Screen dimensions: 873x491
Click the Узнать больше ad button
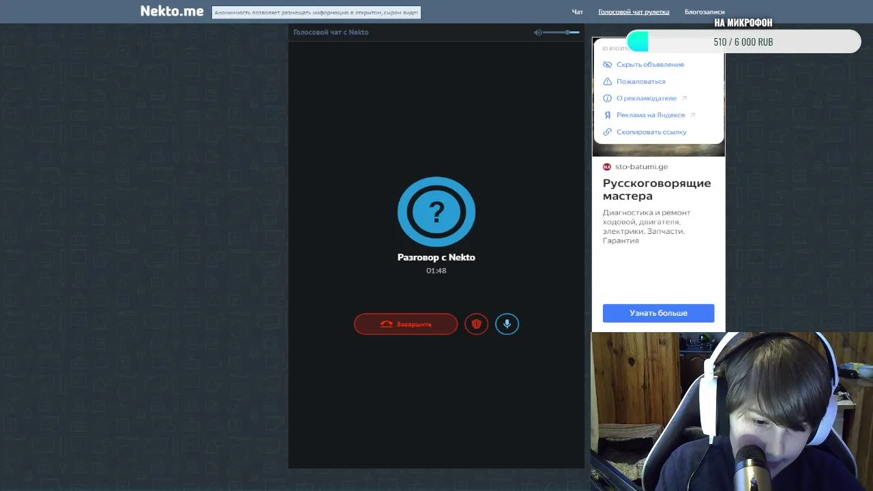(658, 313)
